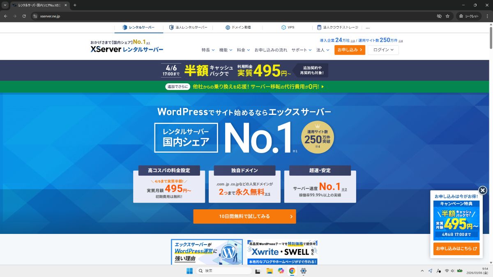Click the orange お申し込み button in header
493x277 pixels.
tap(350, 50)
